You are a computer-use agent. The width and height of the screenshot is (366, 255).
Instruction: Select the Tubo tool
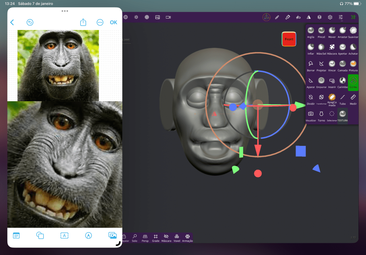pos(342,98)
